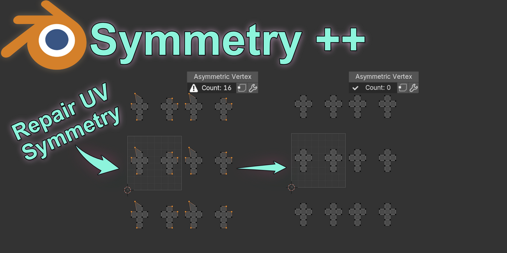Click the checkmark icon next to Count: 0

(355, 88)
